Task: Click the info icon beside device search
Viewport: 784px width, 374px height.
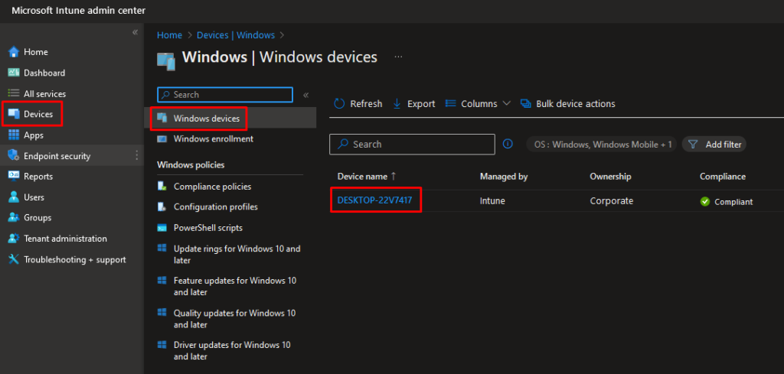Action: tap(508, 145)
